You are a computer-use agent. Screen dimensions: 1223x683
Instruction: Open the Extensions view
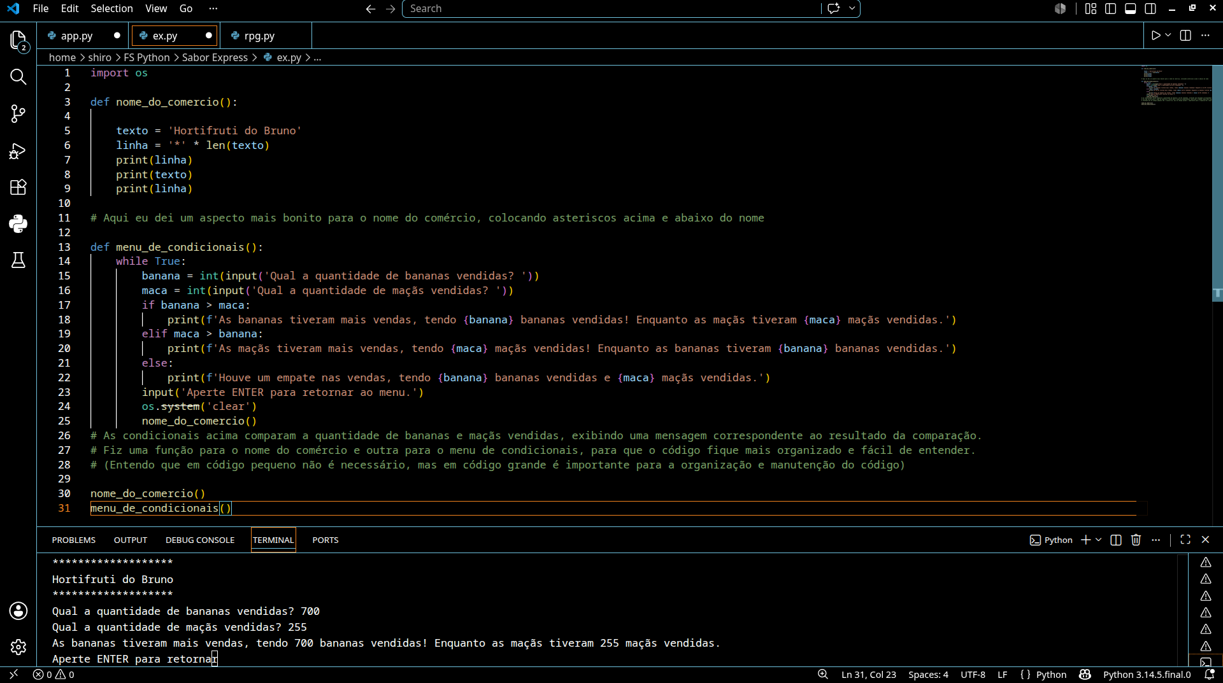point(18,187)
